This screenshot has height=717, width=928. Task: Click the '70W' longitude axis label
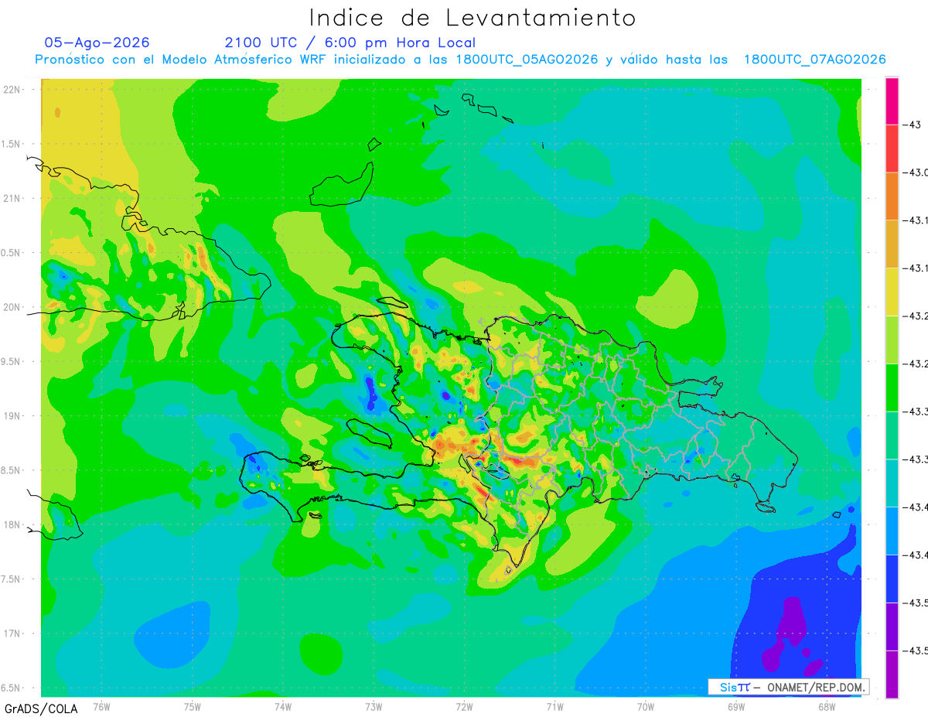click(646, 706)
